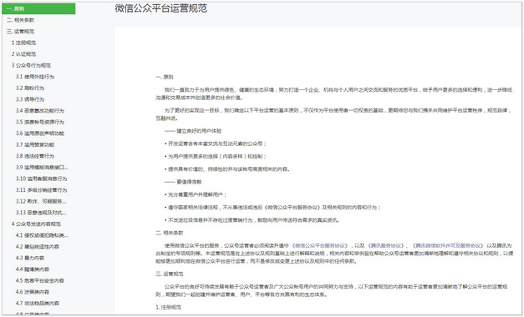This screenshot has width=524, height=317.
Task: Click the line —— 要值得信赖
Action: 183,182
